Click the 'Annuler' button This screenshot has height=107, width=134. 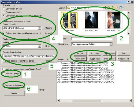14,93
